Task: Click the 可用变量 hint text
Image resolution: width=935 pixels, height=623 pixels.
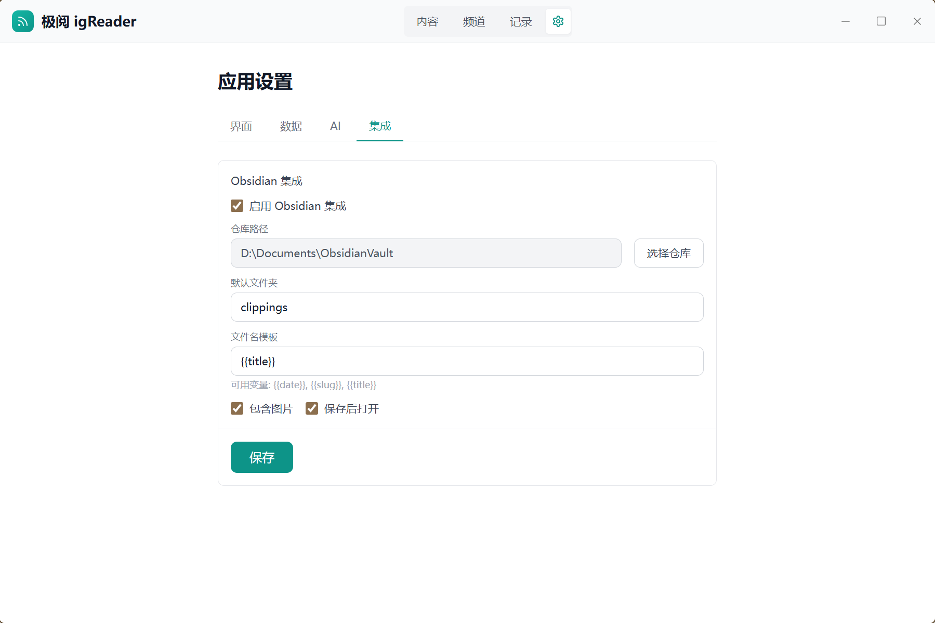Action: (304, 385)
